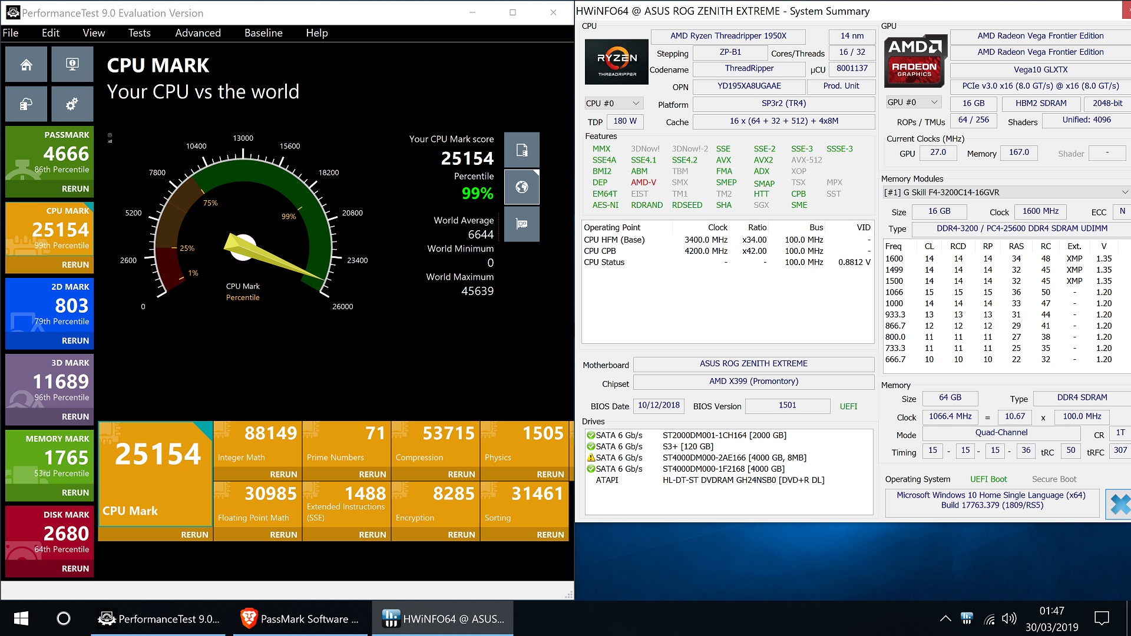The height and width of the screenshot is (636, 1131).
Task: Click the Quad-Channel memory mode field
Action: pyautogui.click(x=1001, y=433)
